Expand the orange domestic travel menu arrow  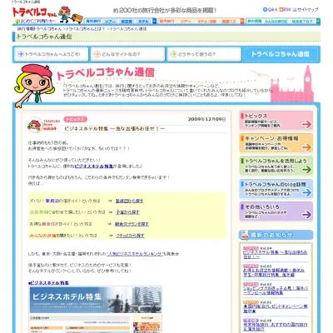(x=242, y=22)
